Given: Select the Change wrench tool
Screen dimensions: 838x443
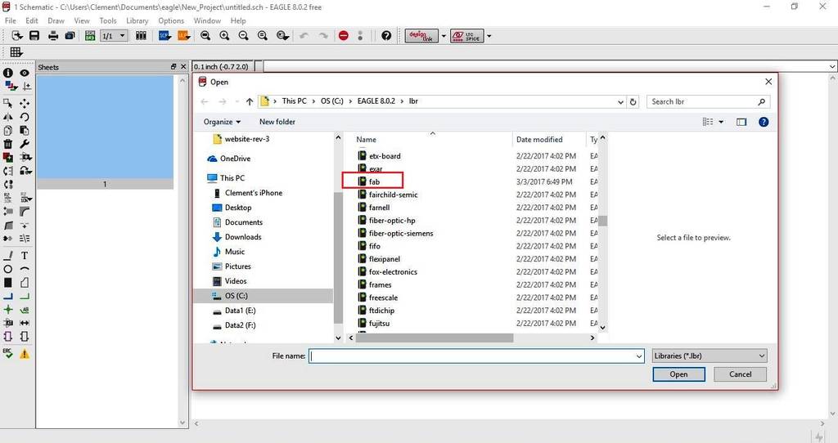Looking at the screenshot, I should (25, 144).
